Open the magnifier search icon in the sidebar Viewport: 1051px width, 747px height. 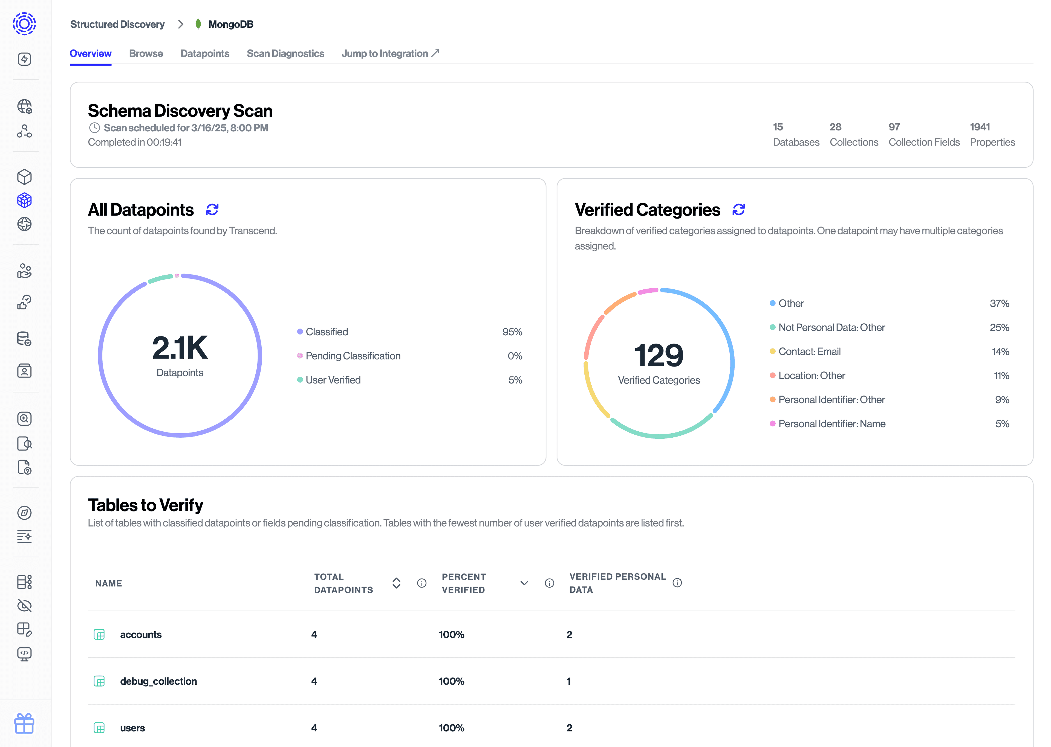[x=25, y=418]
